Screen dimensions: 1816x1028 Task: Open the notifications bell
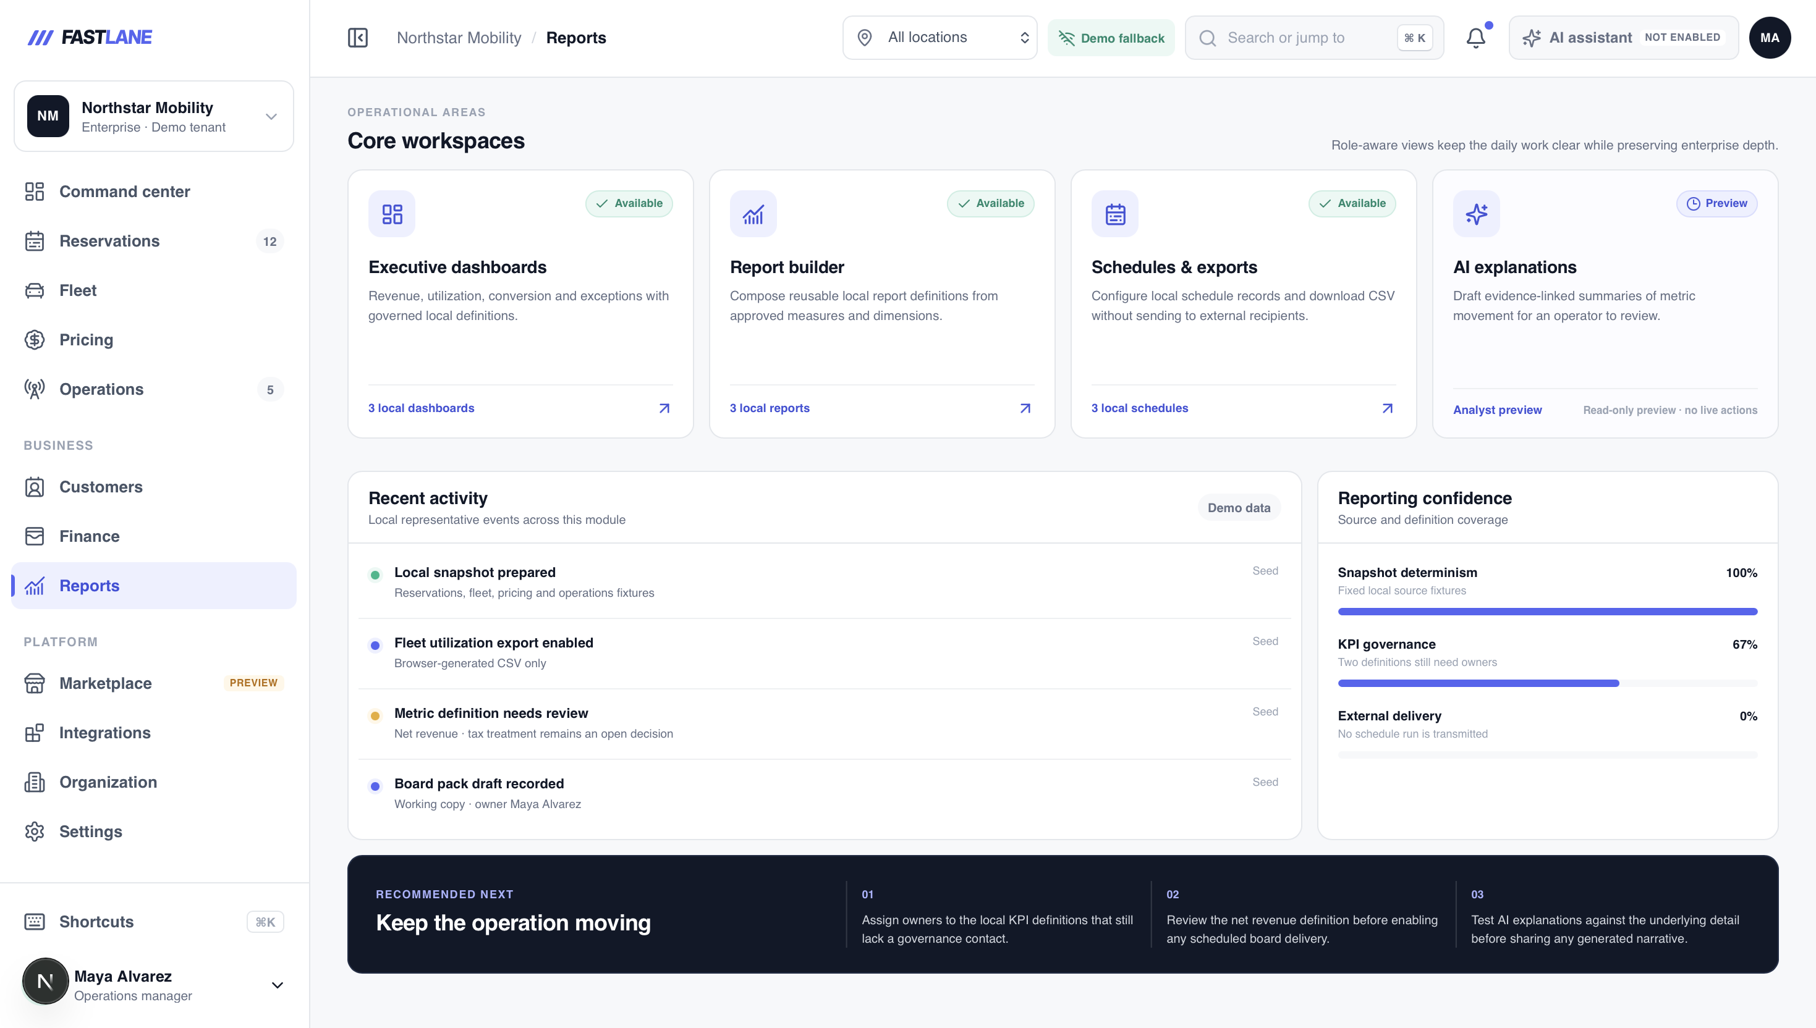pos(1475,38)
